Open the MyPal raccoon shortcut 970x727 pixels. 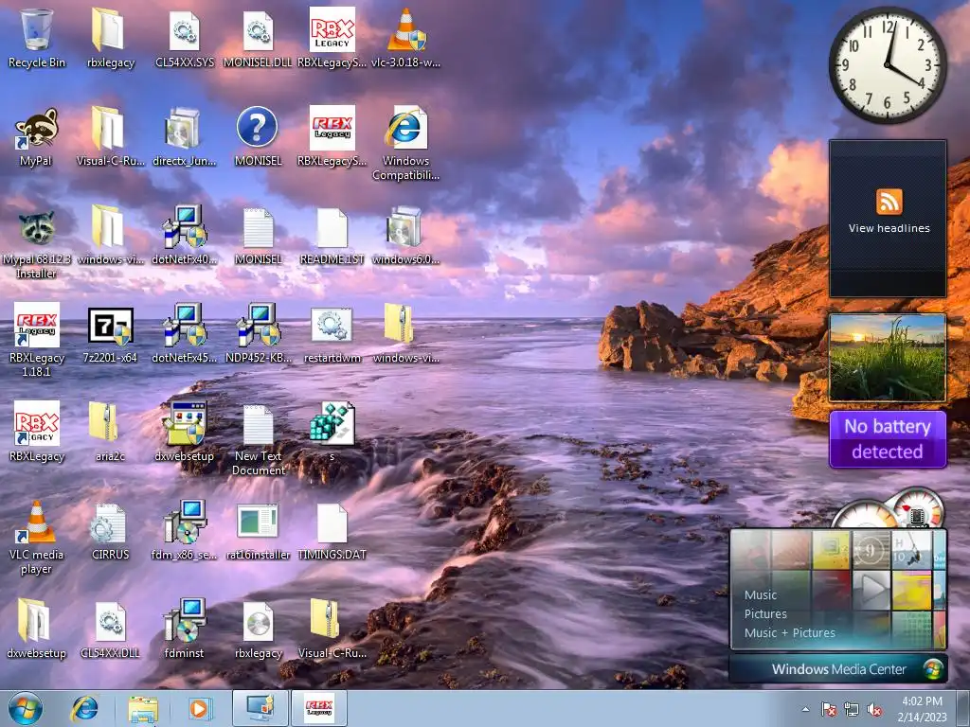pyautogui.click(x=37, y=136)
